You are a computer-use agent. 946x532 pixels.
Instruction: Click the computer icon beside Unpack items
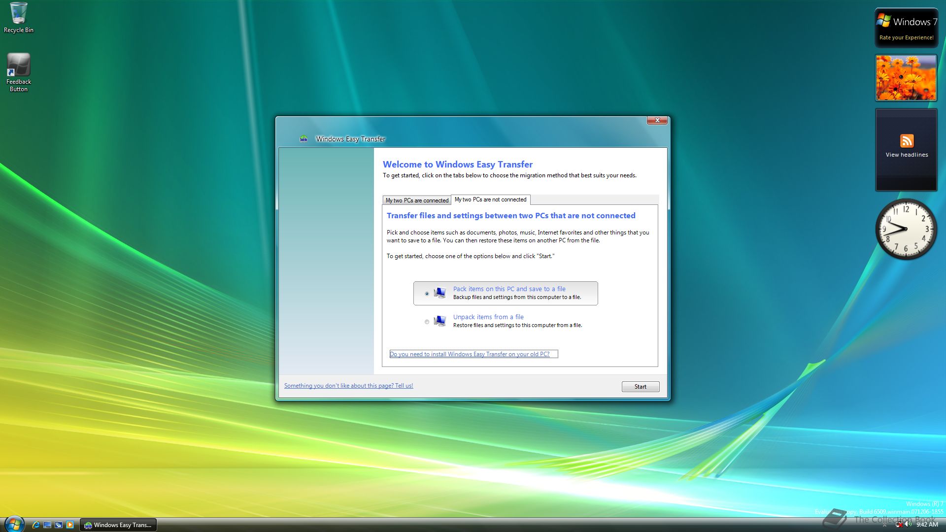tap(440, 321)
